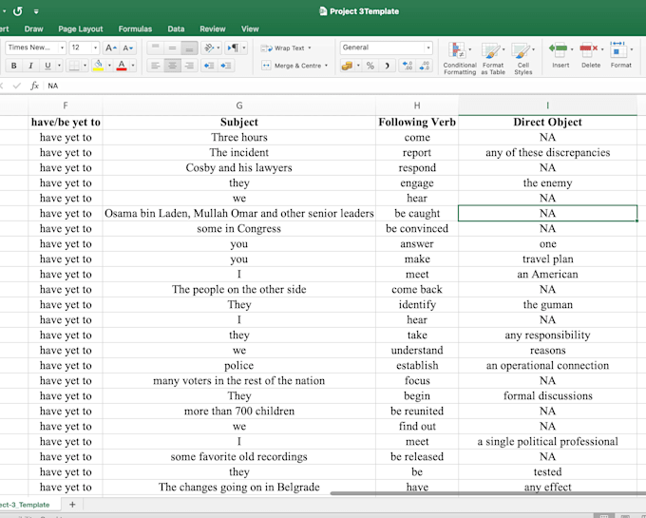
Task: Increase the font size
Action: (111, 48)
